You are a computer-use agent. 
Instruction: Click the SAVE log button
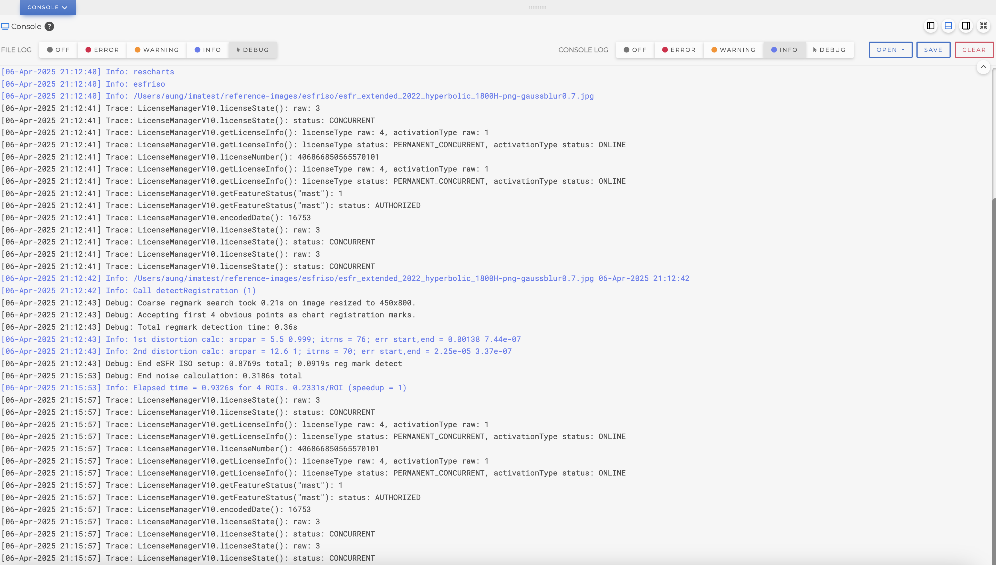pos(933,50)
